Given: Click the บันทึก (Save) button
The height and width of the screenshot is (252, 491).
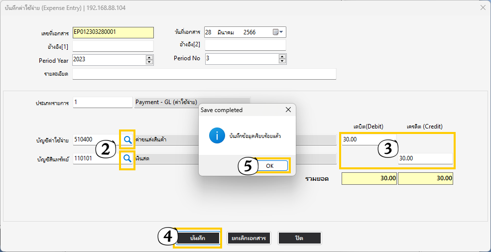Looking at the screenshot, I should click(197, 238).
